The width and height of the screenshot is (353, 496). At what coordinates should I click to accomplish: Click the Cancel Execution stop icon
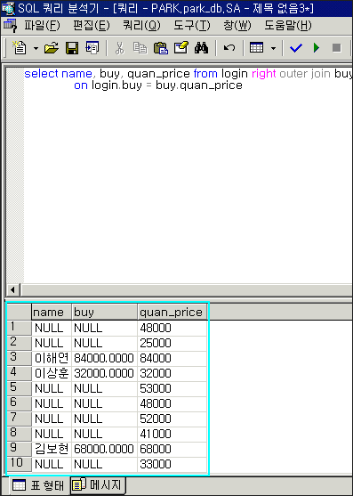[337, 48]
